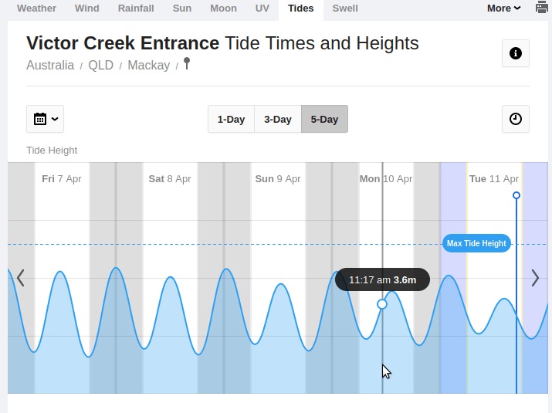The height and width of the screenshot is (413, 552).
Task: Click the 3.6m tide point on the graph
Action: 382,304
